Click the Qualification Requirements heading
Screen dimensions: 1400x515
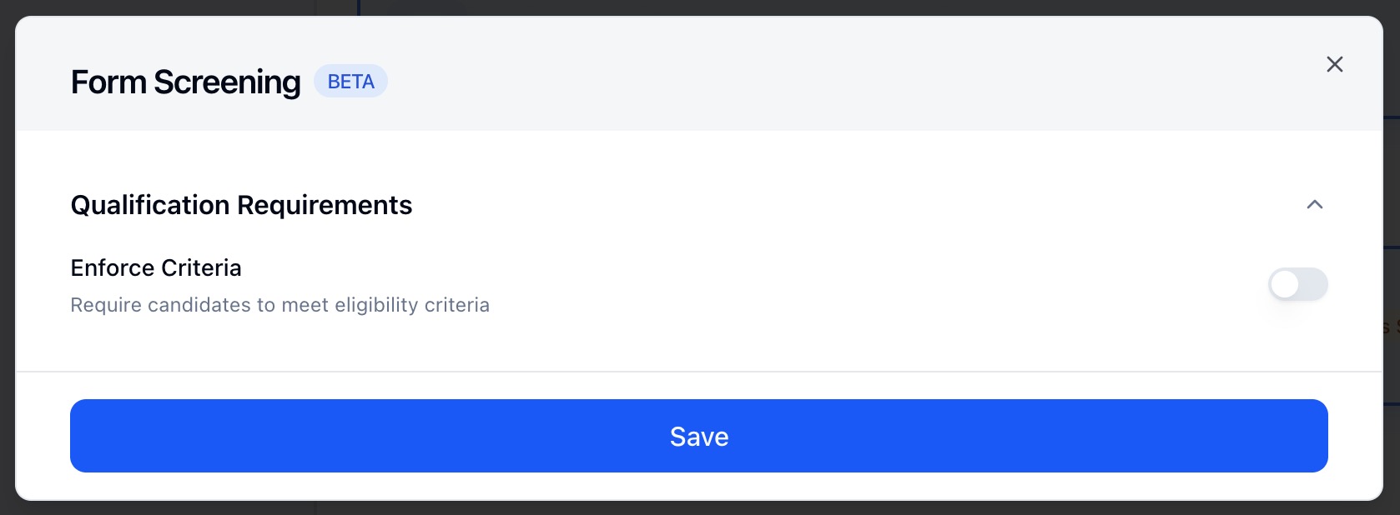(x=241, y=205)
